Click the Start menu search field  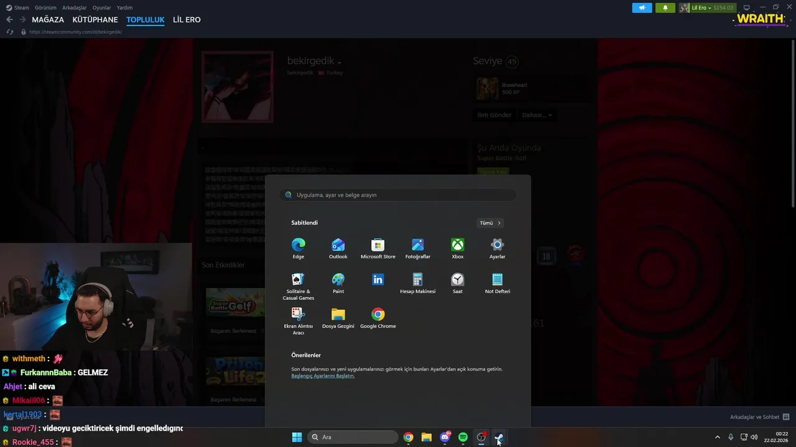(x=398, y=195)
